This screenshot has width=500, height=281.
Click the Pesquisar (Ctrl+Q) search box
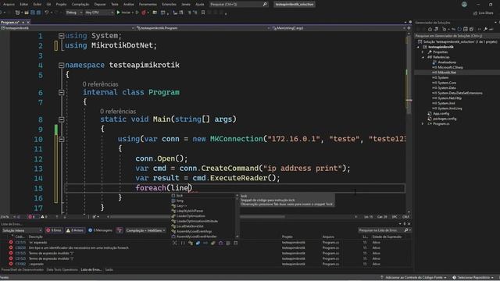pos(238,5)
